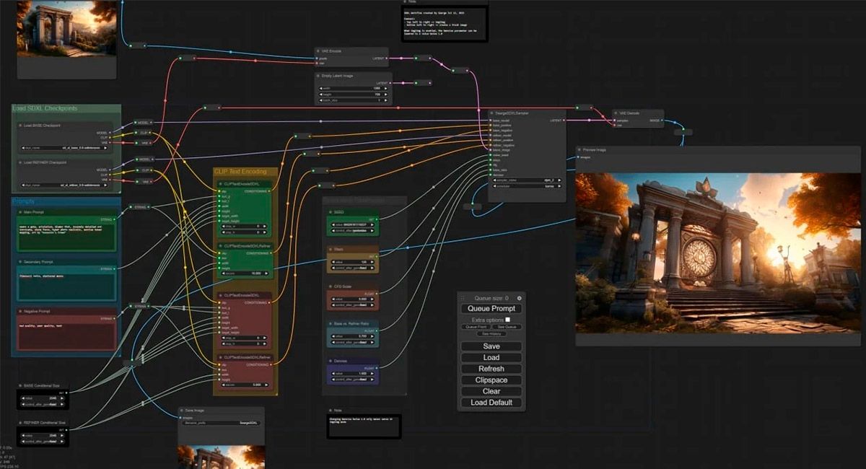Click IMAGE output socket on VAE Decode
The image size is (866, 469).
point(663,120)
